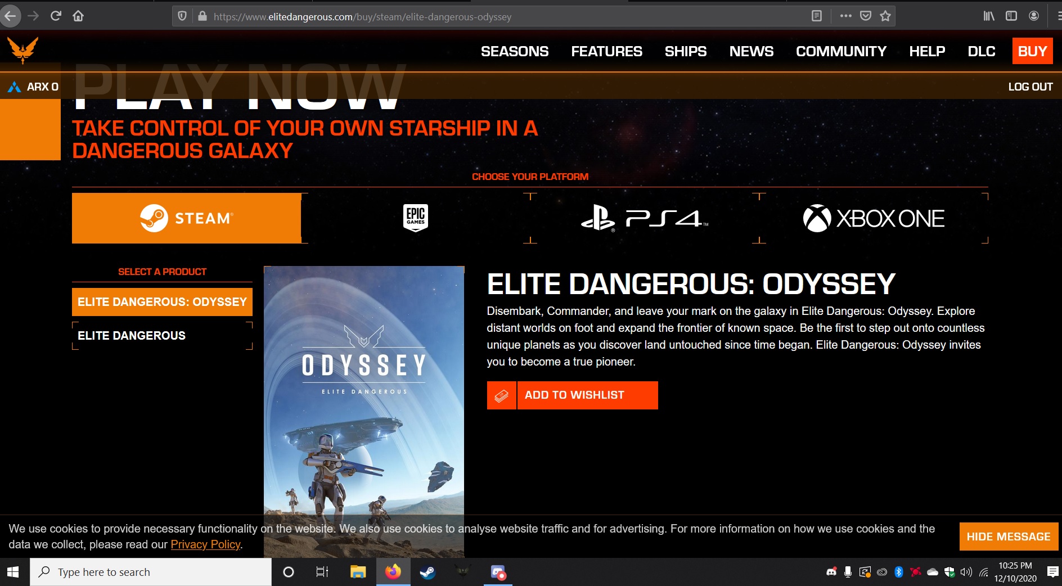The image size is (1062, 586).
Task: Select the PS4 platform
Action: click(x=645, y=218)
